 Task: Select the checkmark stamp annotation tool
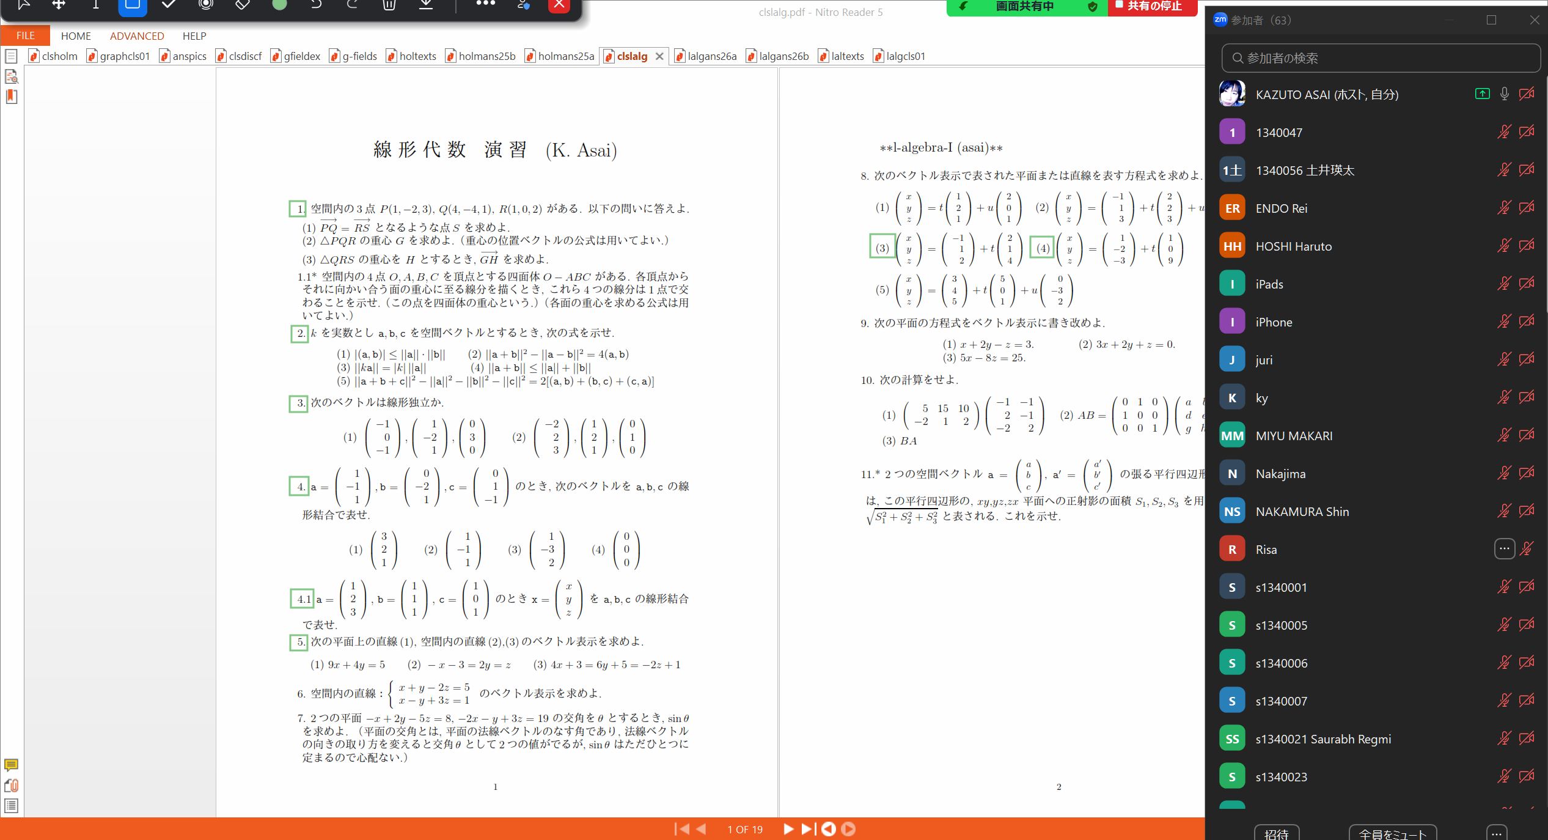(x=169, y=5)
